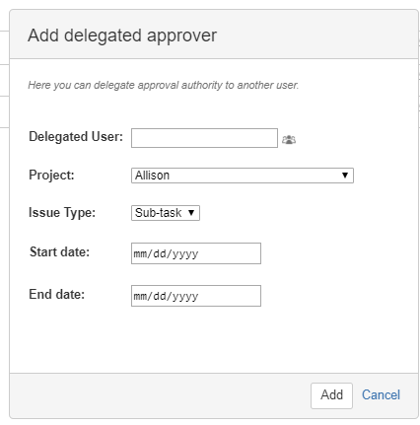Viewport: 420px width, 425px height.
Task: Click into the Start date field
Action: point(196,253)
